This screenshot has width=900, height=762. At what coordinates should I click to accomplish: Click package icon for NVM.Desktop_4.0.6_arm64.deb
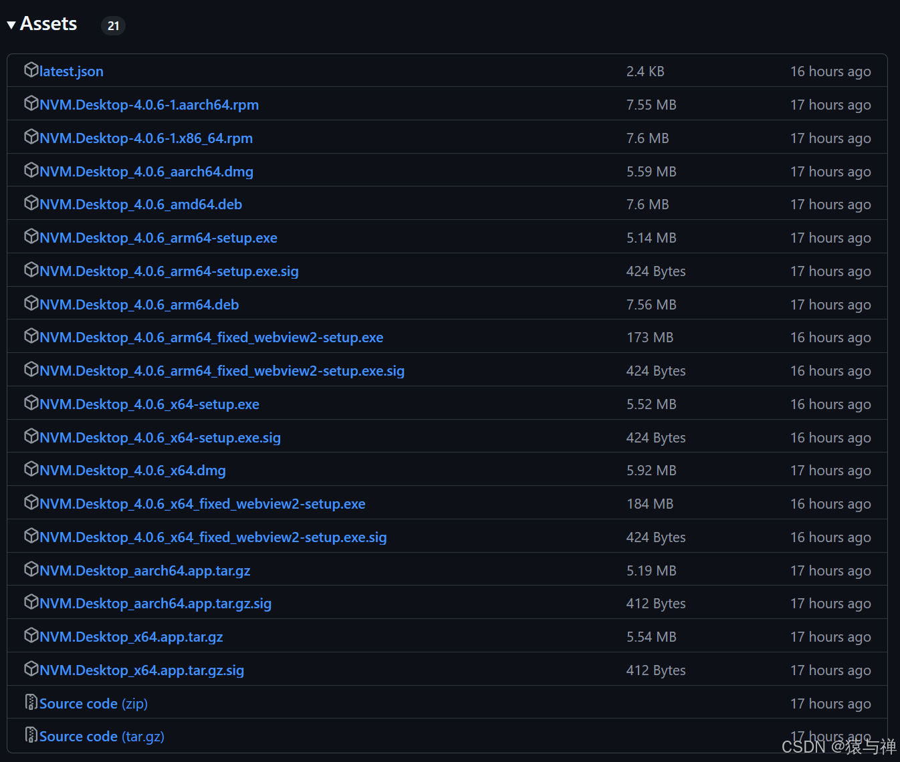[x=31, y=303]
